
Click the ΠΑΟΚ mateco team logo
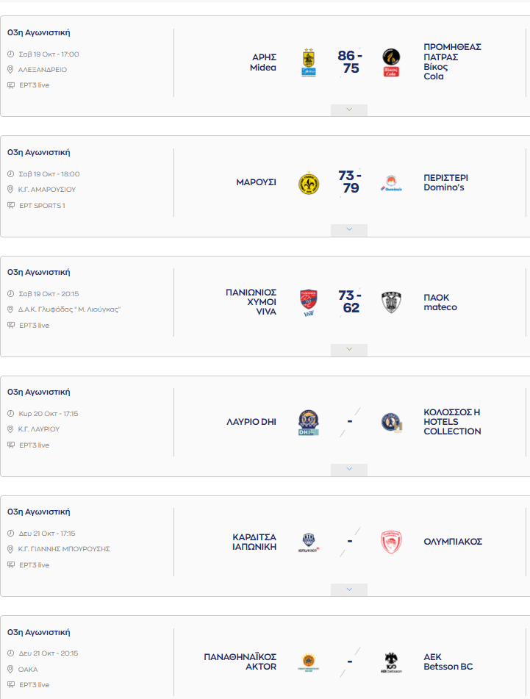(x=391, y=302)
